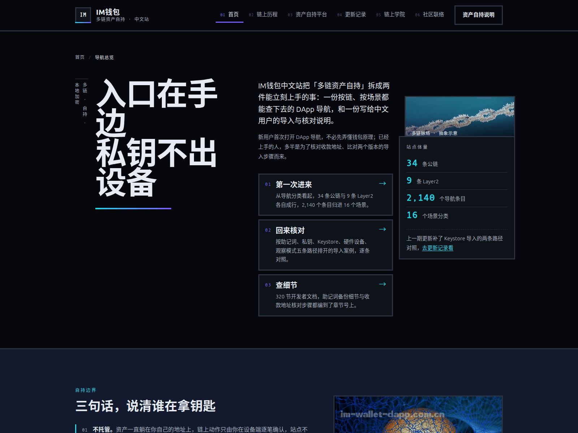This screenshot has height=433, width=578.
Task: Click the IM logo icon
Action: 83,15
